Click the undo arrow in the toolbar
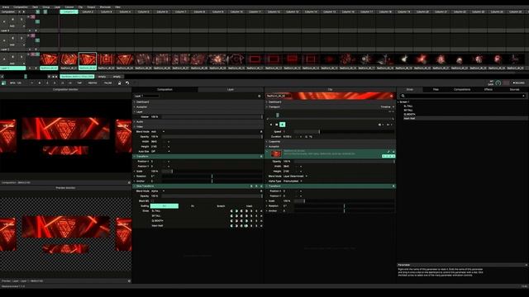The width and height of the screenshot is (529, 297). pos(127,82)
